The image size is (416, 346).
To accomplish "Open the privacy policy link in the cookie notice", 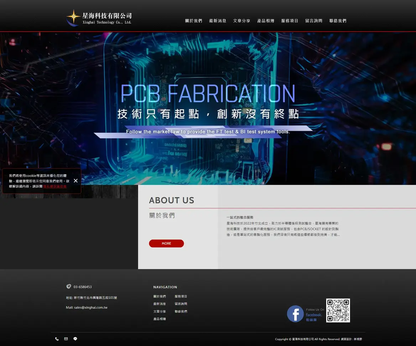I will 55,186.
